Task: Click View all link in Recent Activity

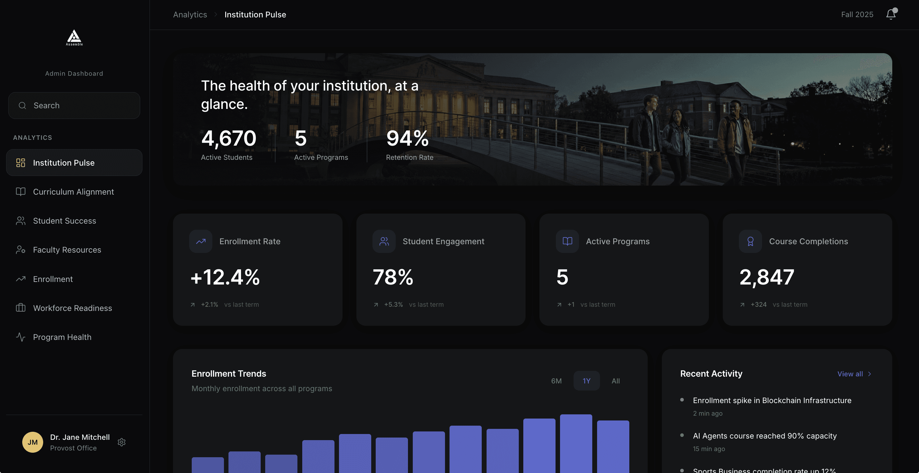Action: coord(850,374)
